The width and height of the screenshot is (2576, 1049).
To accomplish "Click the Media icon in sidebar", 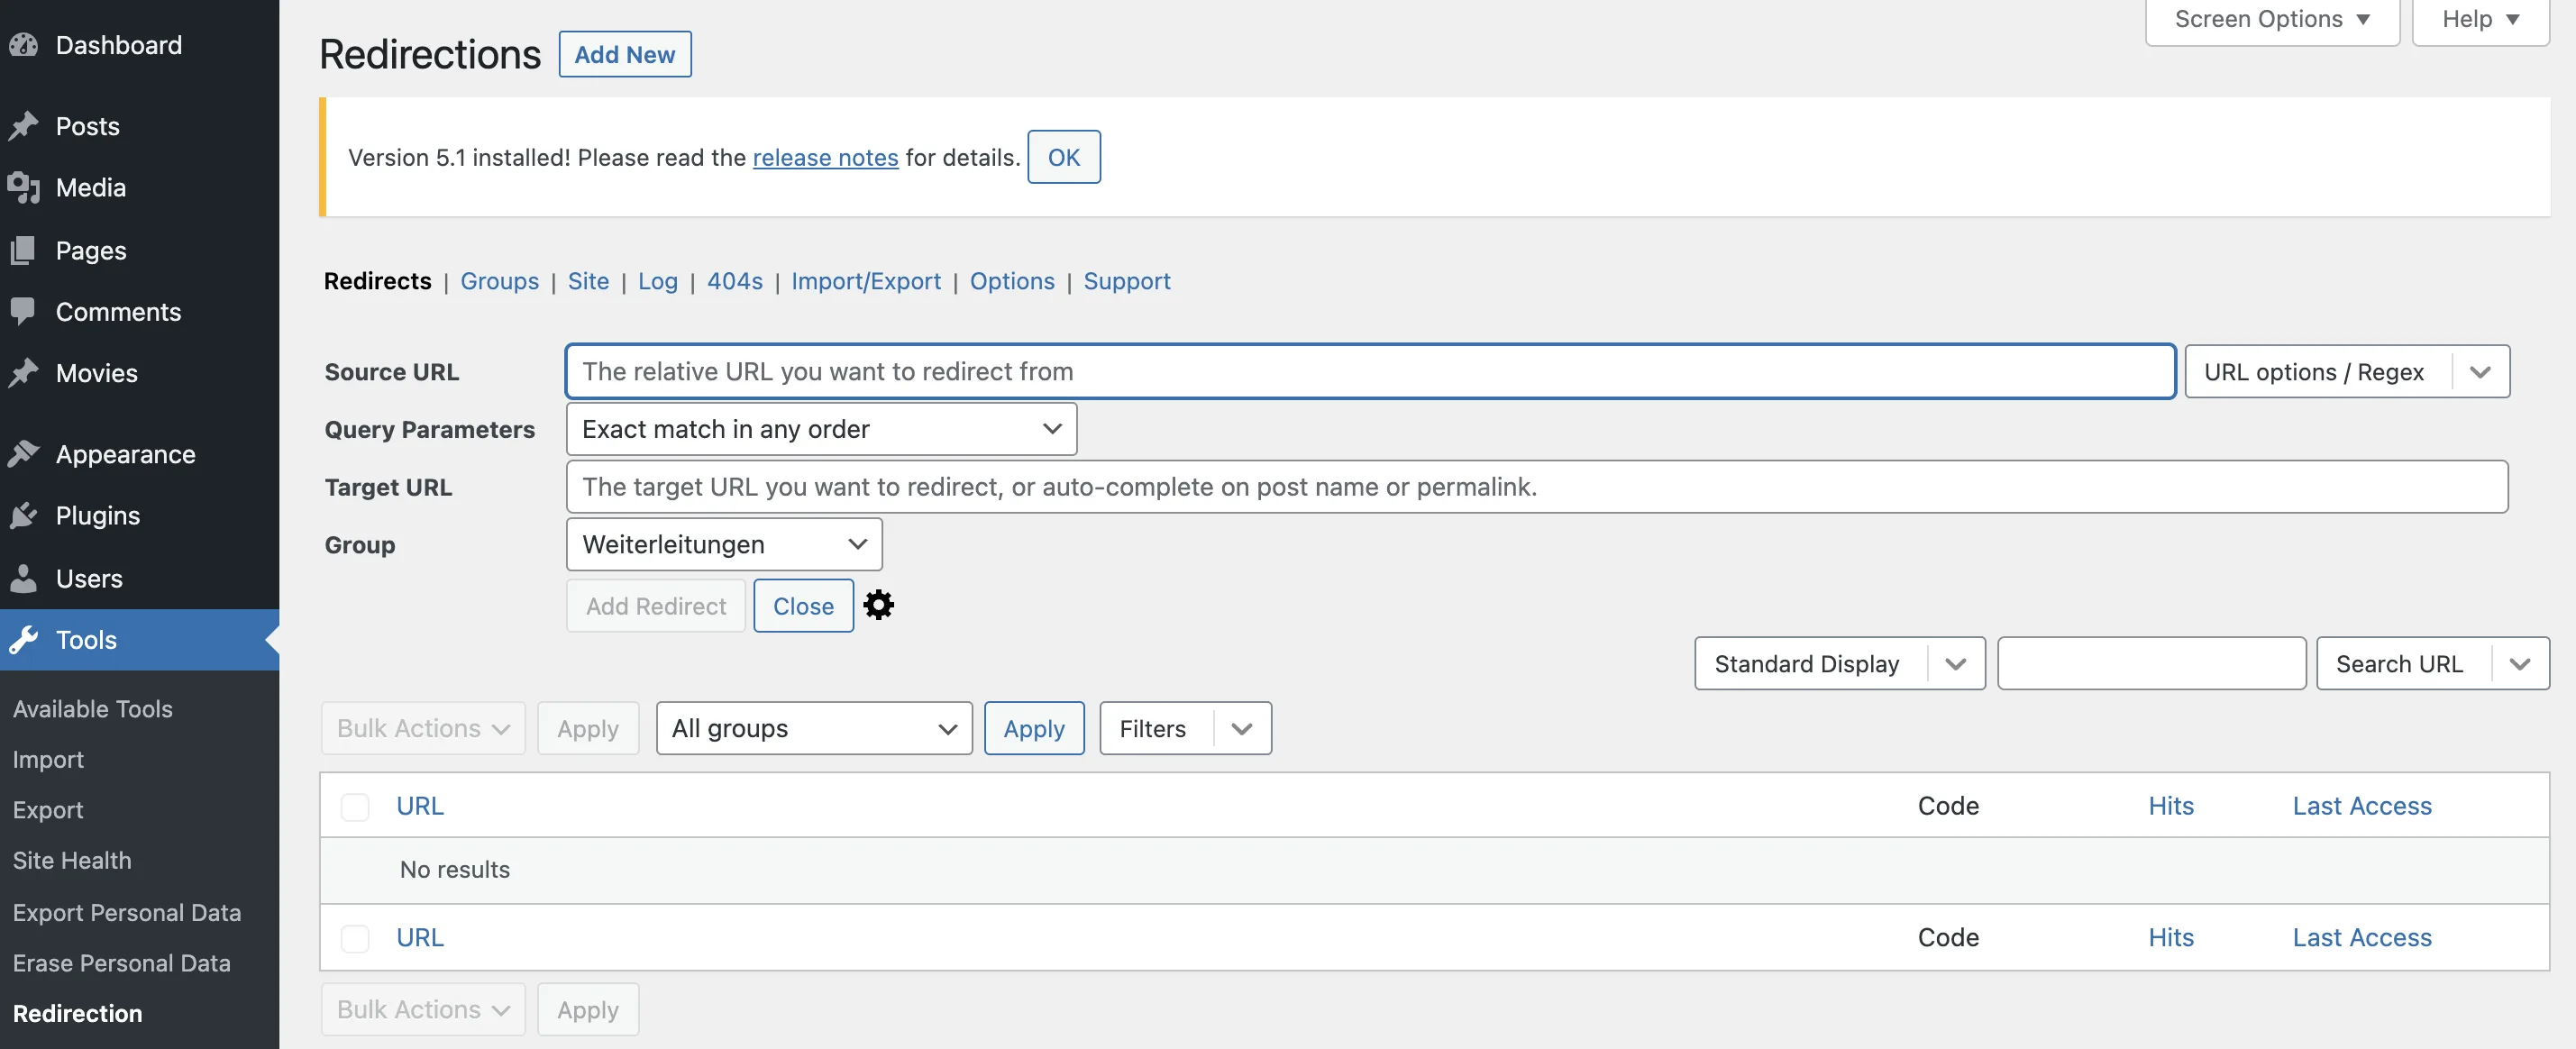I will click(x=24, y=187).
